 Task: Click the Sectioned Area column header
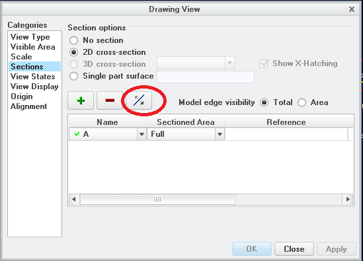pos(186,122)
